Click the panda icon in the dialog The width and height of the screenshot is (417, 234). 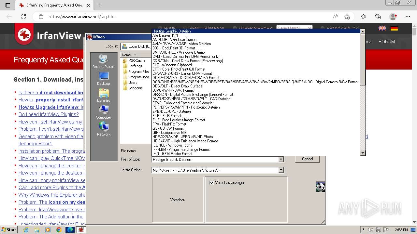click(x=320, y=187)
